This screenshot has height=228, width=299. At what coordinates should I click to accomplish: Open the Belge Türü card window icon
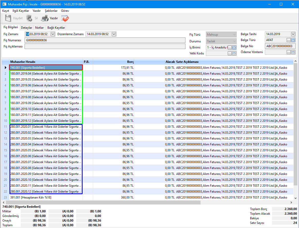tap(293, 40)
